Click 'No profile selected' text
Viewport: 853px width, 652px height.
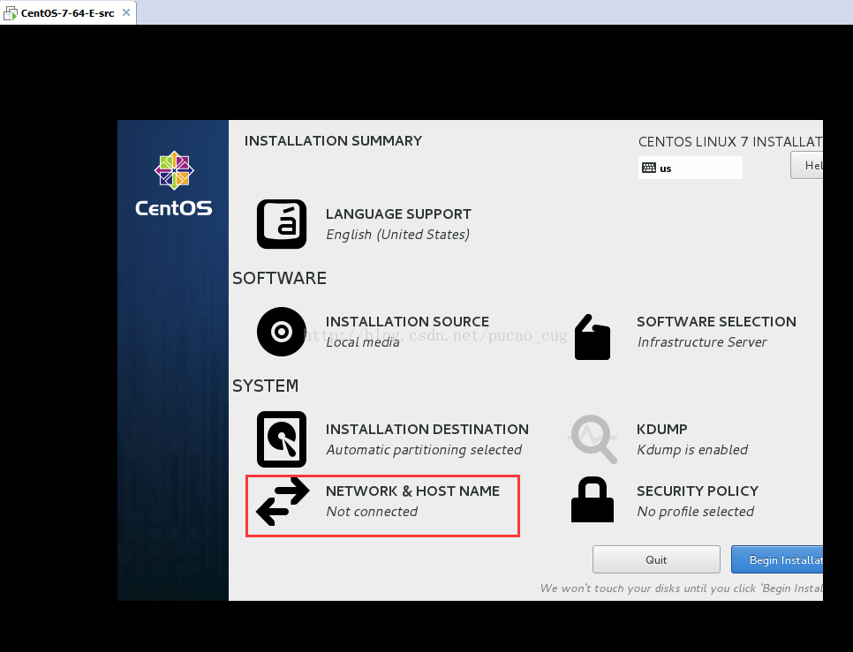tap(695, 512)
